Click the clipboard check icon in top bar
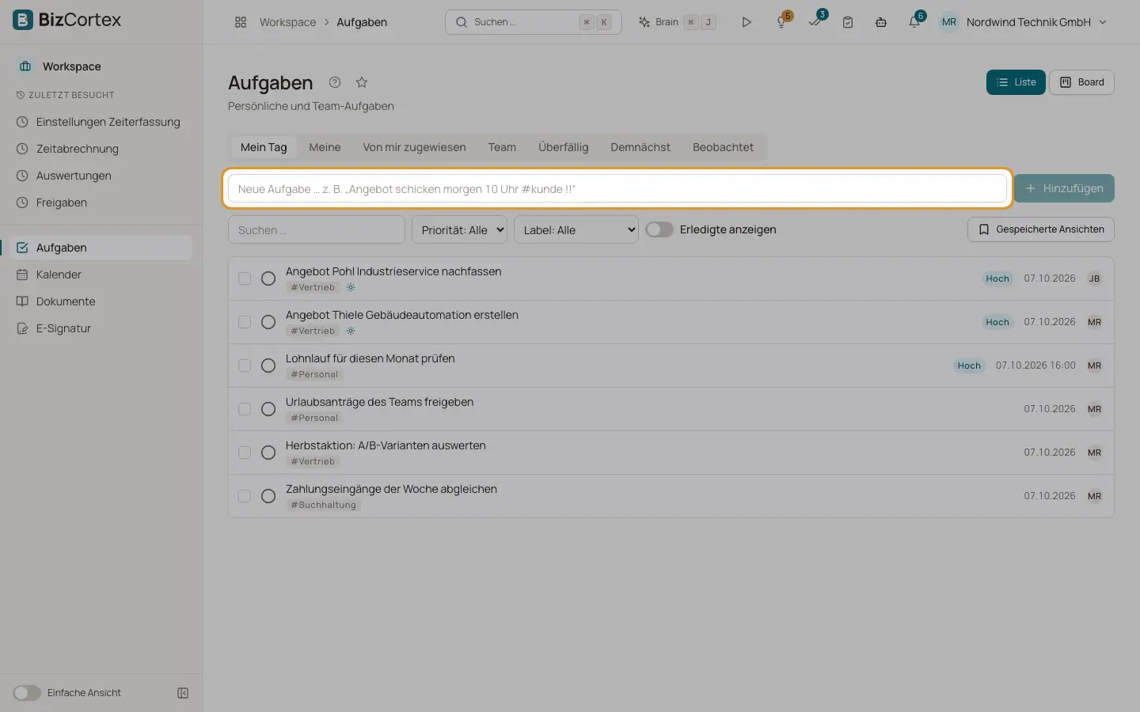Screen dimensions: 1140x712 [x=848, y=22]
